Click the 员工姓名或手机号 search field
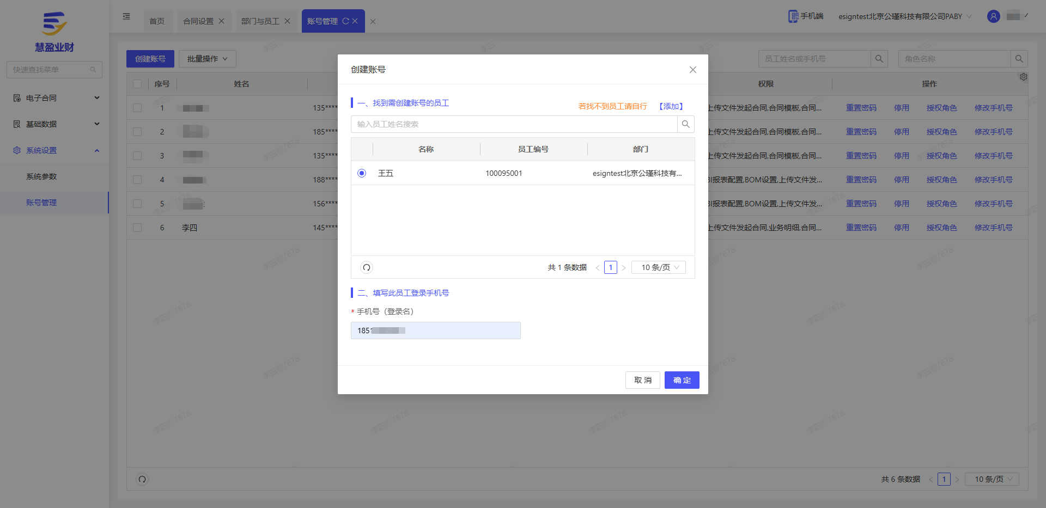 coord(814,59)
